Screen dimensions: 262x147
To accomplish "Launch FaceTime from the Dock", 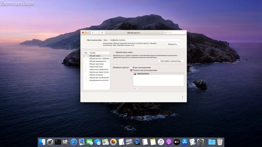I will pyautogui.click(x=90, y=142).
